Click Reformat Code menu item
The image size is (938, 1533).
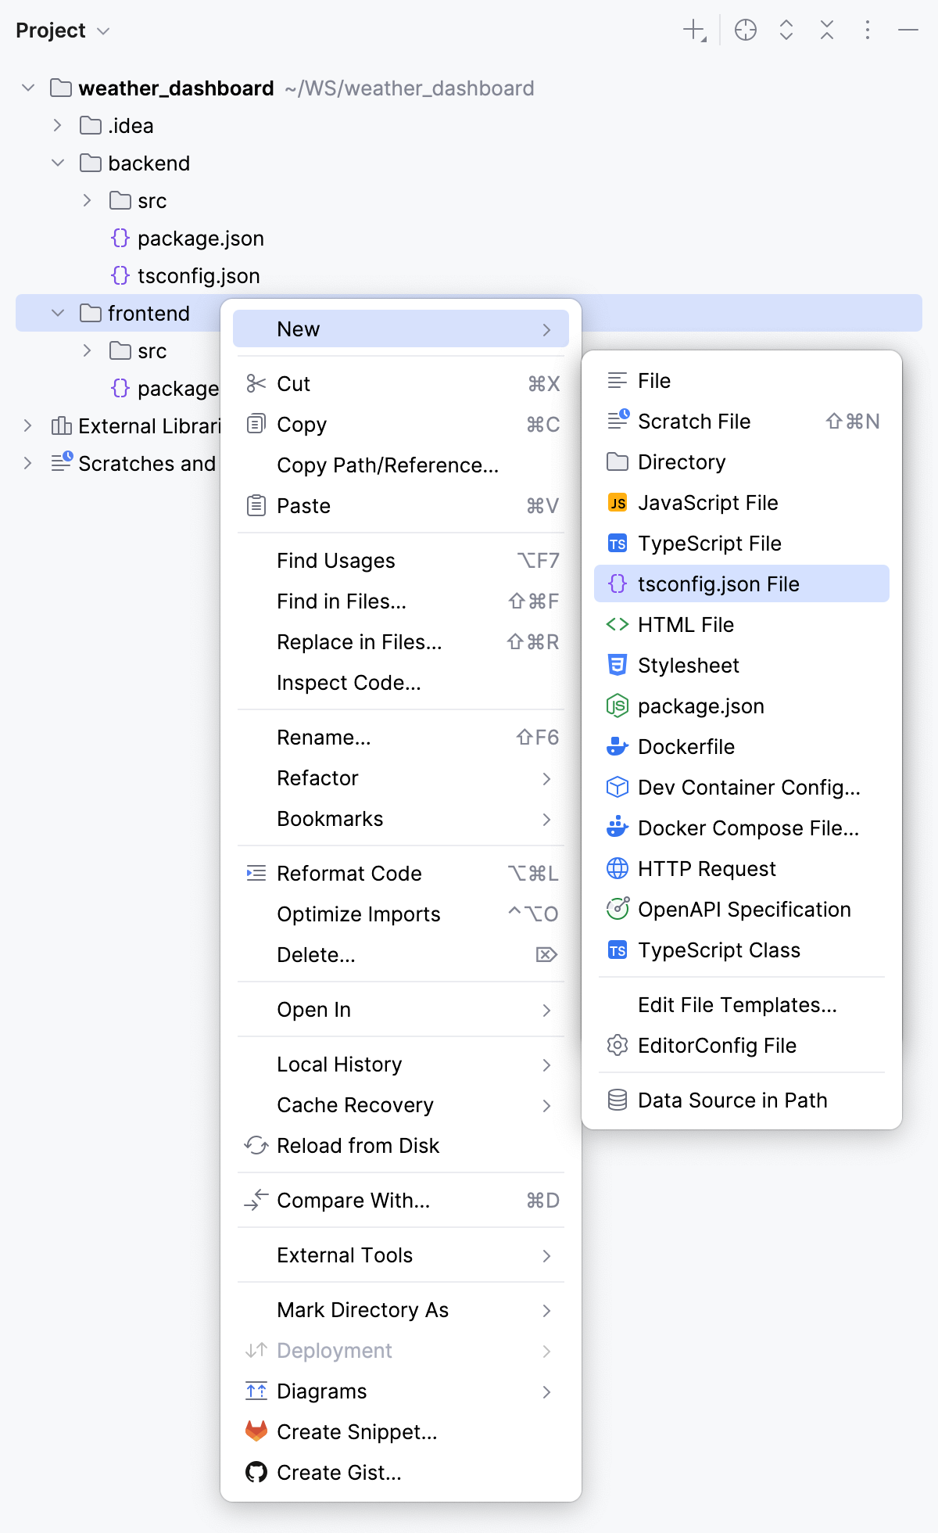tap(401, 873)
